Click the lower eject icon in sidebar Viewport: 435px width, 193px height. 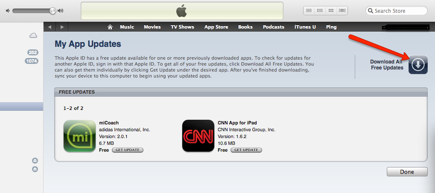pos(35,169)
